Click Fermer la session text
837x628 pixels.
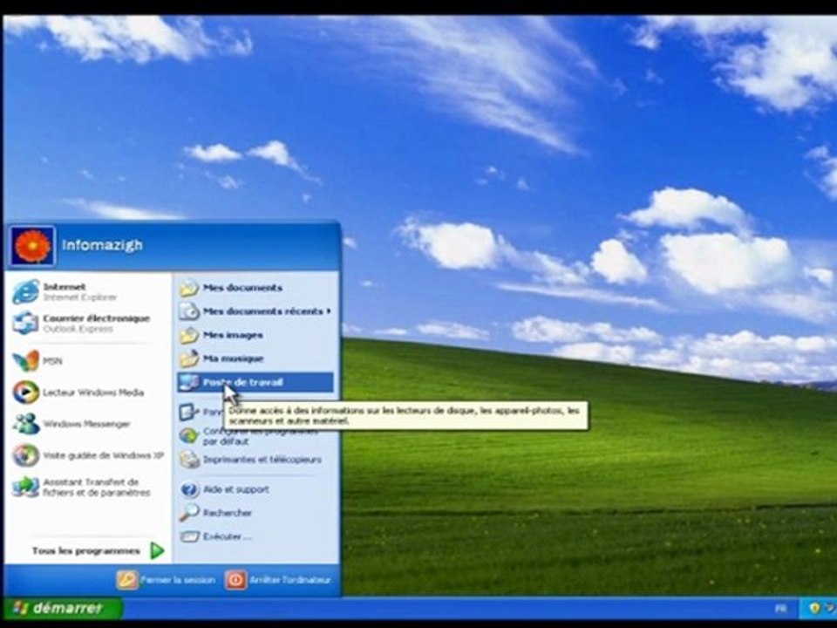tap(178, 580)
